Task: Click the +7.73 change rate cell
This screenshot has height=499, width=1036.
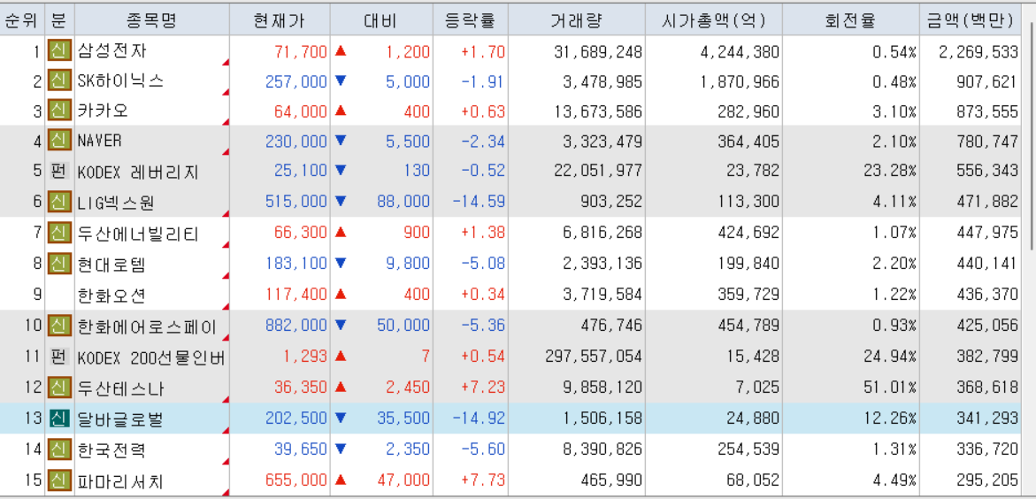Action: coord(484,480)
